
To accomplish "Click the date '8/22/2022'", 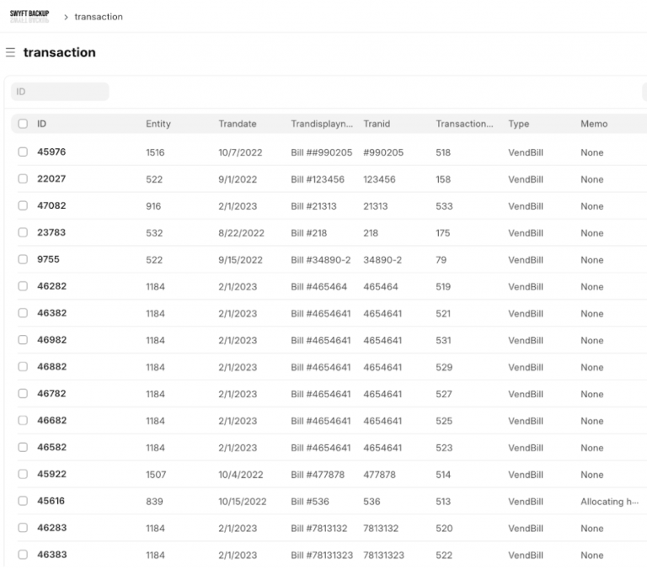I will [241, 233].
